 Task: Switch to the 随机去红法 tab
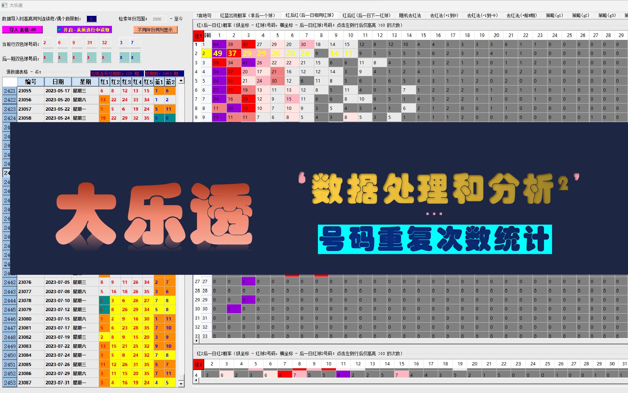pyautogui.click(x=410, y=15)
